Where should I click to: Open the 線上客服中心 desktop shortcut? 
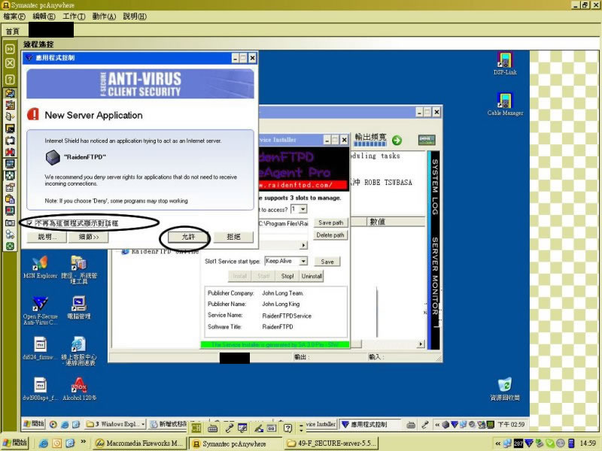[79, 351]
